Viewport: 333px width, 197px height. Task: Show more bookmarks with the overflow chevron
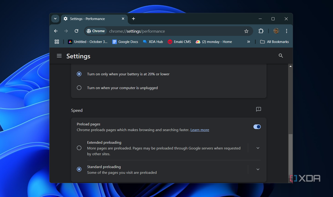(x=249, y=42)
